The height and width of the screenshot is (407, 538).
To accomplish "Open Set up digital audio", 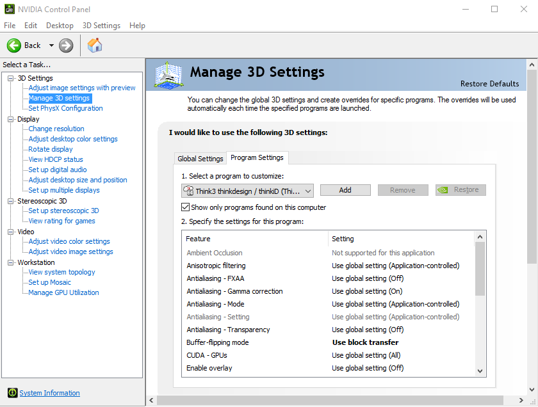I will (58, 170).
